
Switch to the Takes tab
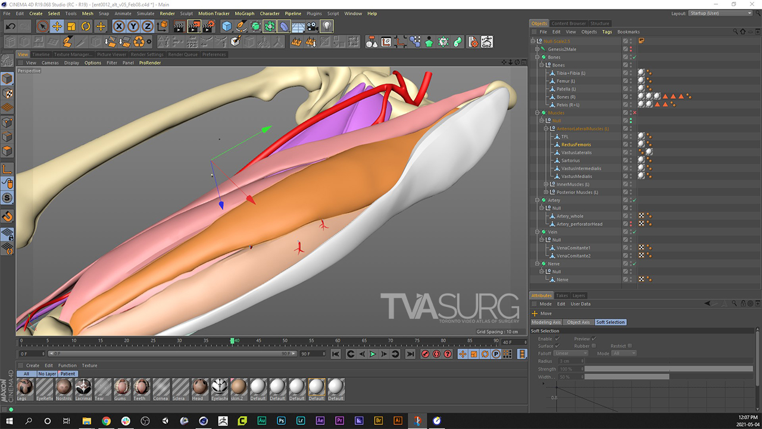pos(562,296)
